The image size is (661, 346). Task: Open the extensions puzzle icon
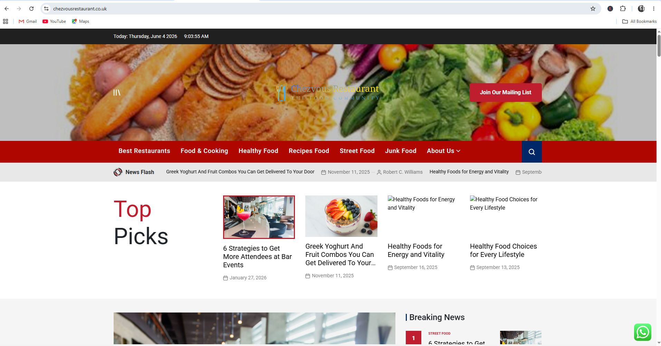click(623, 9)
